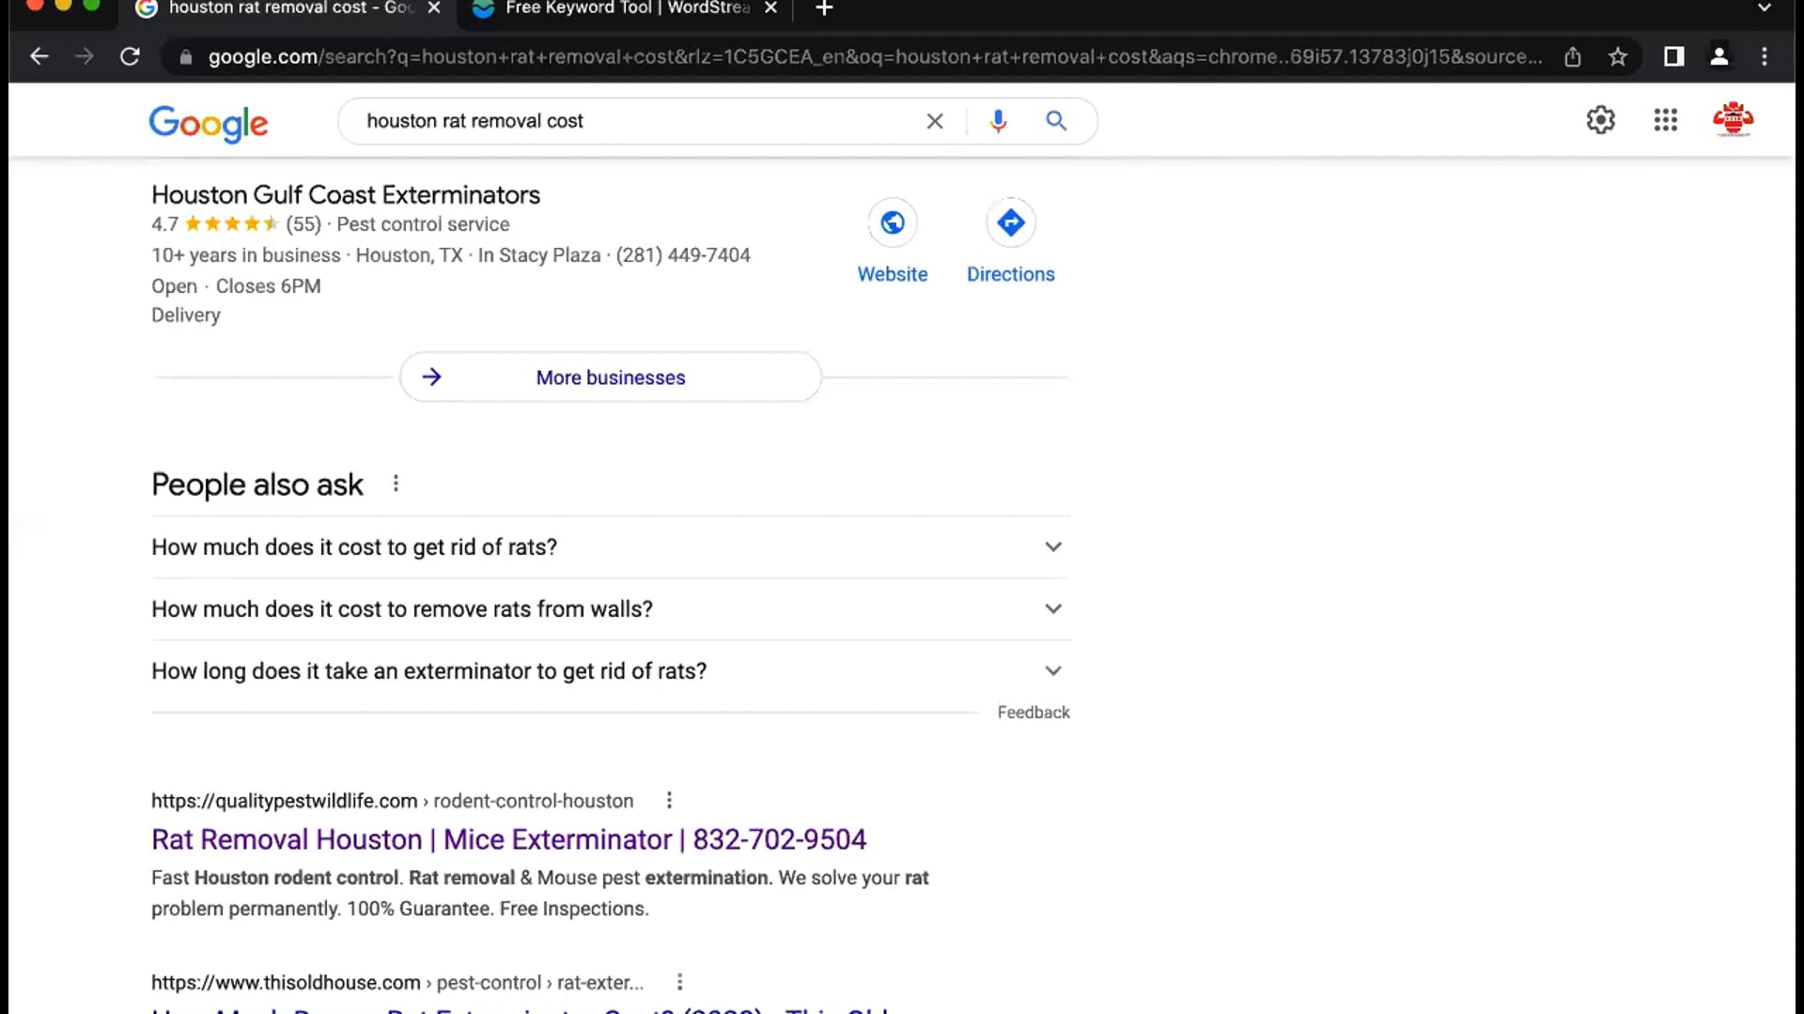The height and width of the screenshot is (1014, 1804).
Task: Clear the search box with the X
Action: click(x=935, y=121)
